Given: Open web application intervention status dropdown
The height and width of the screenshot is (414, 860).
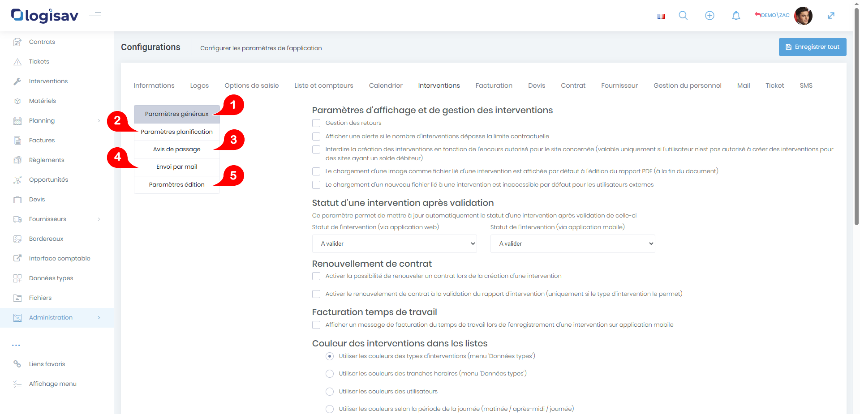Looking at the screenshot, I should 394,244.
